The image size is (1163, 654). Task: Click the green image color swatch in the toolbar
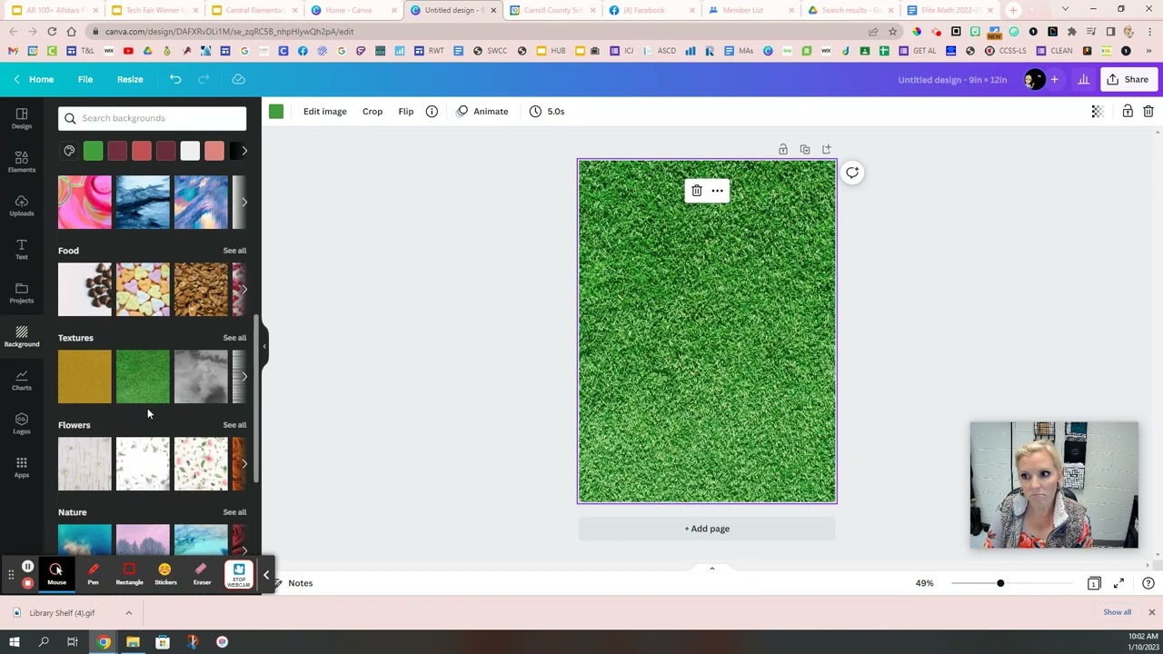(276, 112)
